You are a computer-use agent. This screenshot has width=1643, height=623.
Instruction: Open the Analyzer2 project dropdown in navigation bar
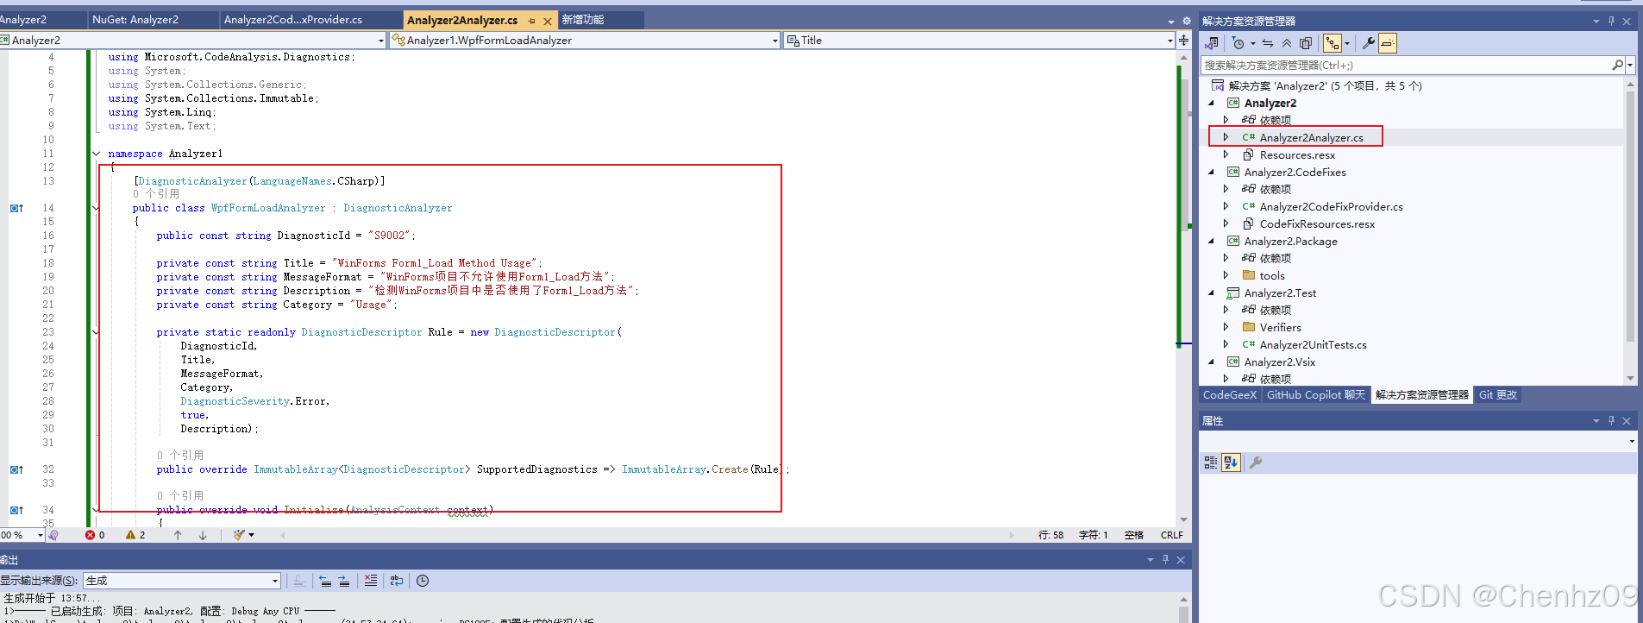(380, 41)
